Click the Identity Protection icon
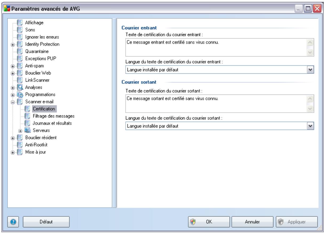Viewport: 324px width, 233px height. point(19,44)
